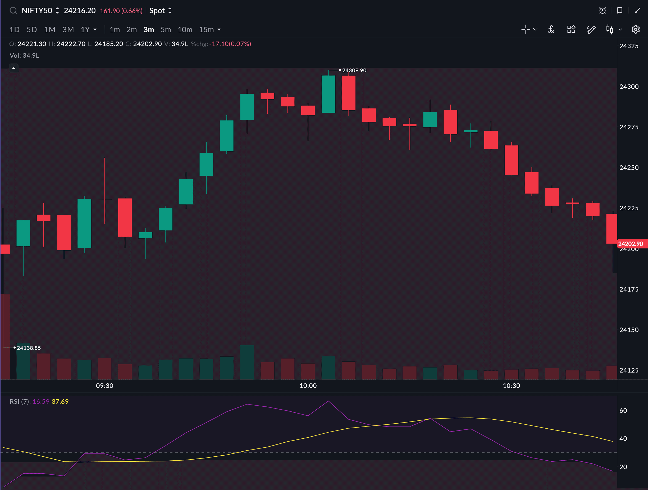Viewport: 648px width, 490px height.
Task: Choose the 1m candle interval
Action: click(x=115, y=30)
